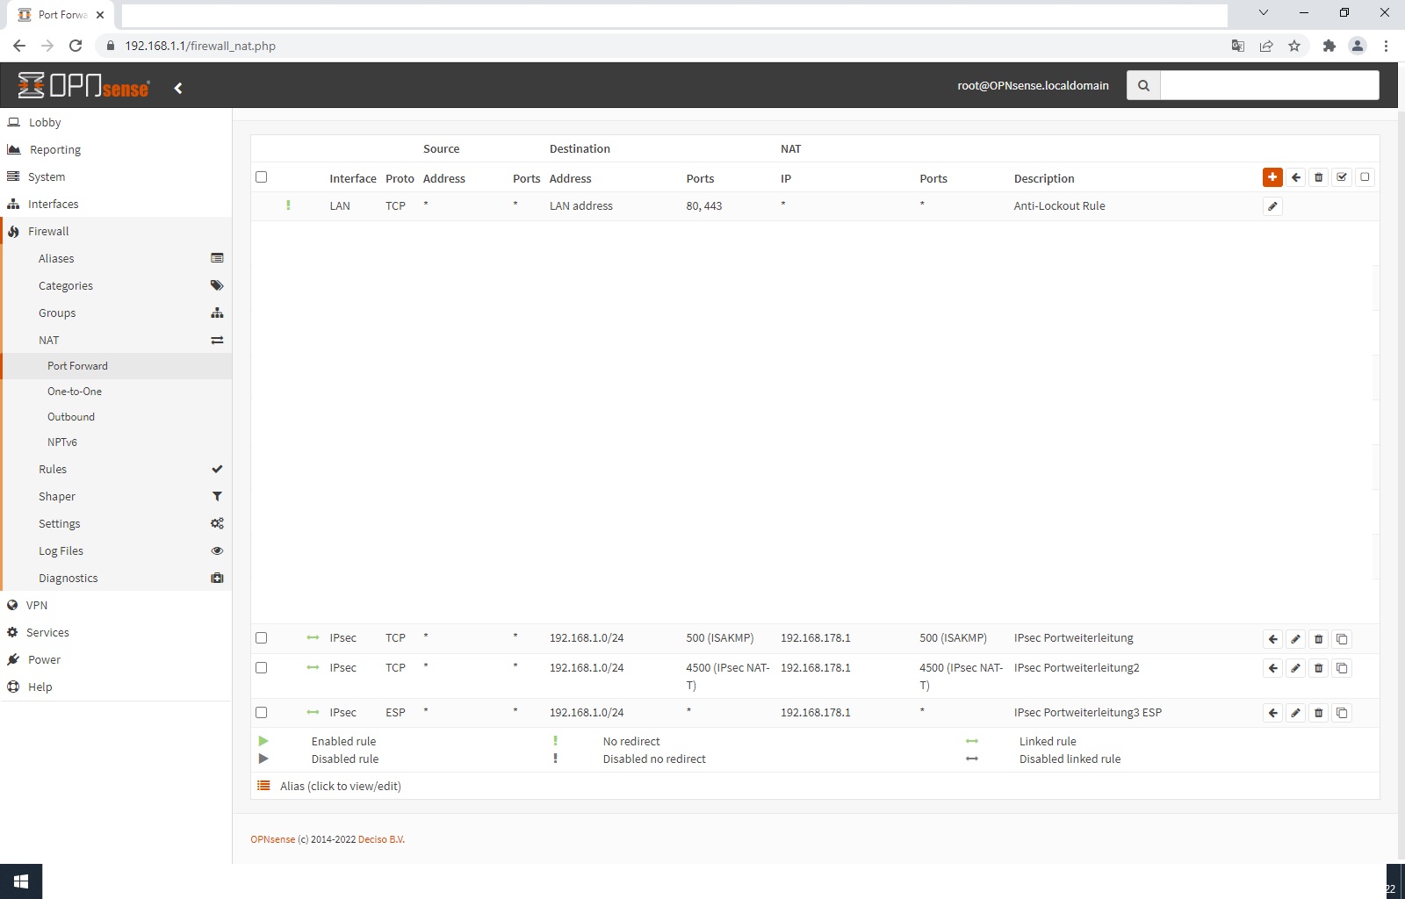1405x899 pixels.
Task: Edit the IPsec Portweiterleitung3 ESP rule
Action: (1295, 713)
